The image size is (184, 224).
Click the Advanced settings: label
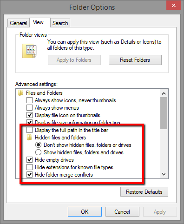click(x=36, y=84)
